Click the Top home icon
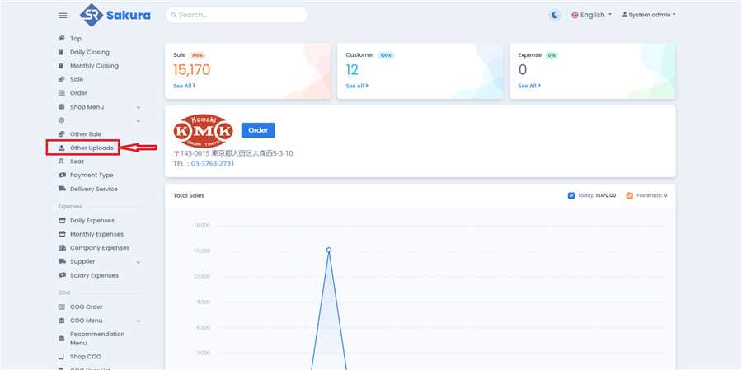 [x=62, y=38]
